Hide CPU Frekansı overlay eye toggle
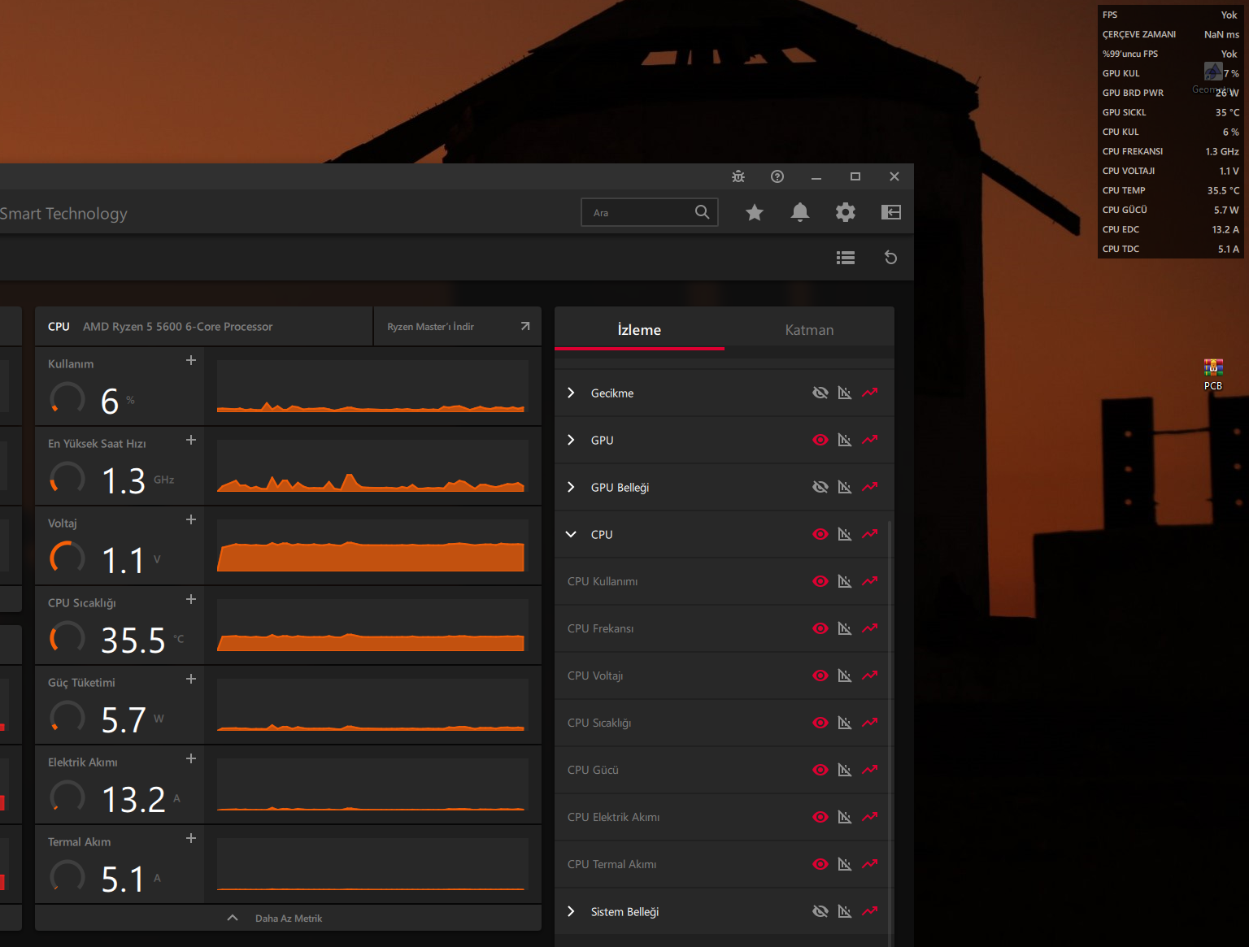Screen dimensions: 1249x947 pos(820,628)
